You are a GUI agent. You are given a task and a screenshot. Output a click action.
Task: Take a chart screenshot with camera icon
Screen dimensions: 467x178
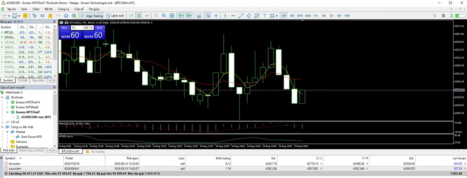pos(199,16)
